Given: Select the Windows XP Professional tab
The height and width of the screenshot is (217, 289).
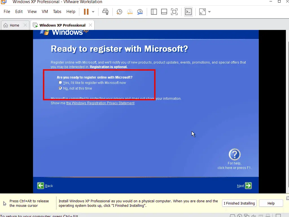Looking at the screenshot, I should click(62, 25).
